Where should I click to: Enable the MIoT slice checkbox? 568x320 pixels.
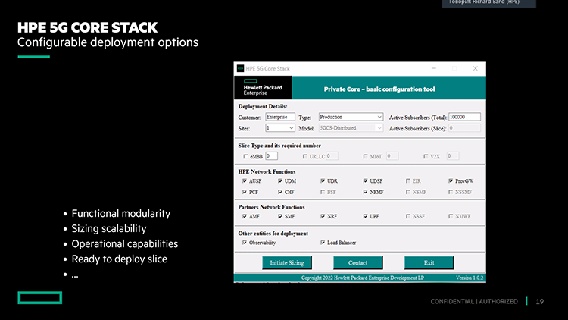point(365,156)
